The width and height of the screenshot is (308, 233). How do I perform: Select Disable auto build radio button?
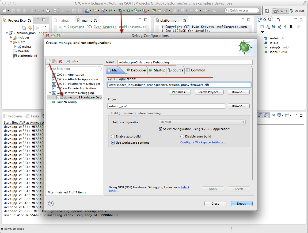pyautogui.click(x=182, y=136)
